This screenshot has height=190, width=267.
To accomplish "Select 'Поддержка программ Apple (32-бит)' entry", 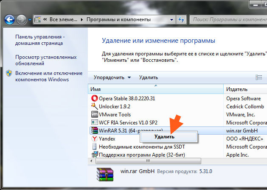I will pos(142,155).
